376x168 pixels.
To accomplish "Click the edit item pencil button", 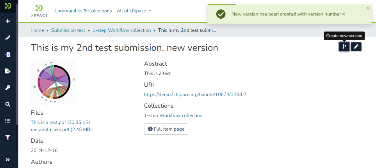I will (356, 47).
